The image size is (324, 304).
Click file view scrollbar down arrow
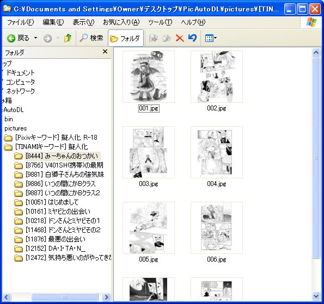[x=316, y=296]
